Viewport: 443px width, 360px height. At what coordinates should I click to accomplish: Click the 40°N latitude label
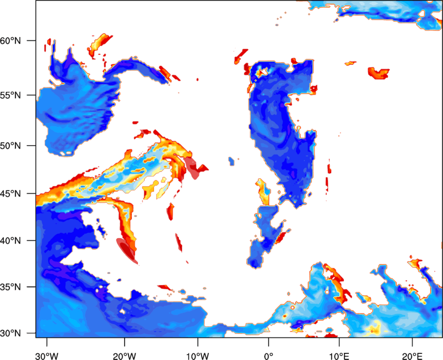(11, 241)
